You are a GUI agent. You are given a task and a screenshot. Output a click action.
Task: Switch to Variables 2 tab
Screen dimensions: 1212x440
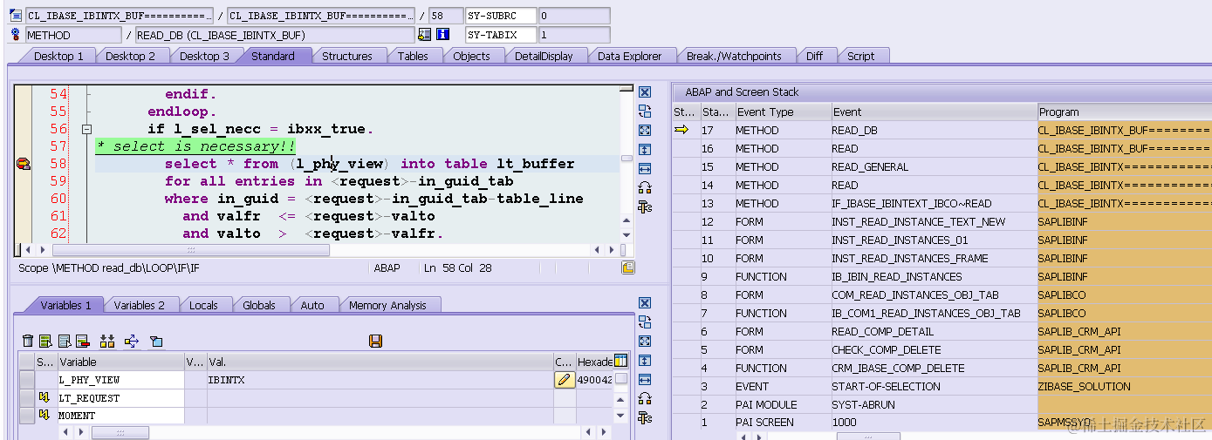pos(140,305)
